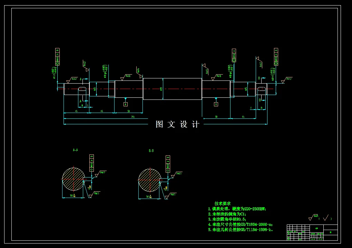Click note 2.未标注的倒角为C1
Image resolution: width=352 pixels, height=248 pixels.
[x=227, y=214]
